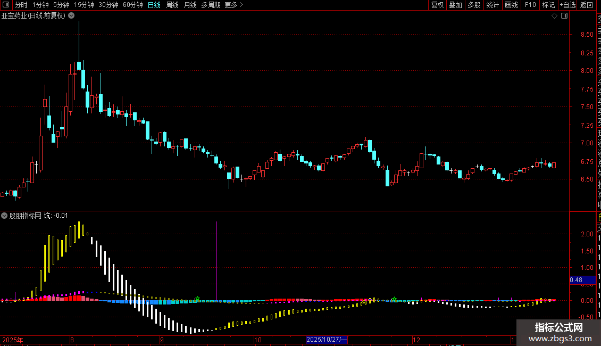
Task: Switch to 周线 weekly chart
Action: 172,5
